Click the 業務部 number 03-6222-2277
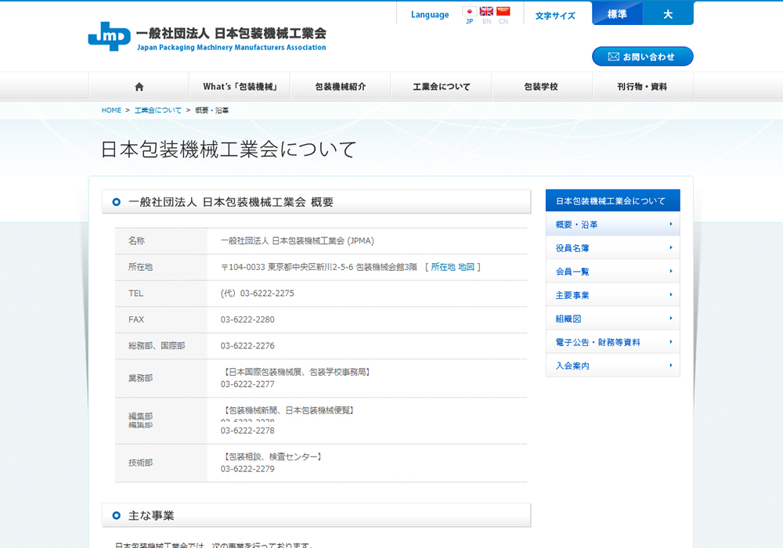 pos(247,384)
